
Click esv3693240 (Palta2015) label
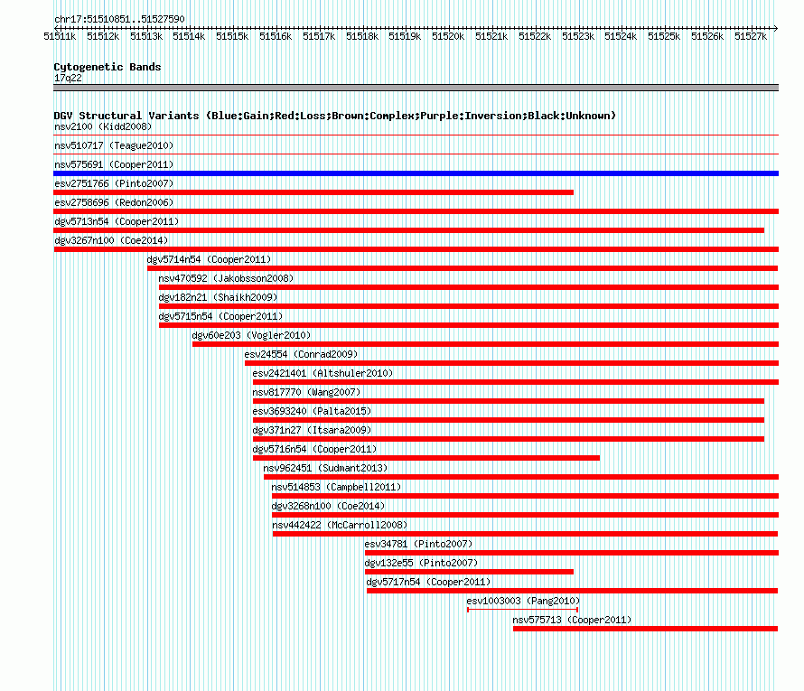[312, 411]
